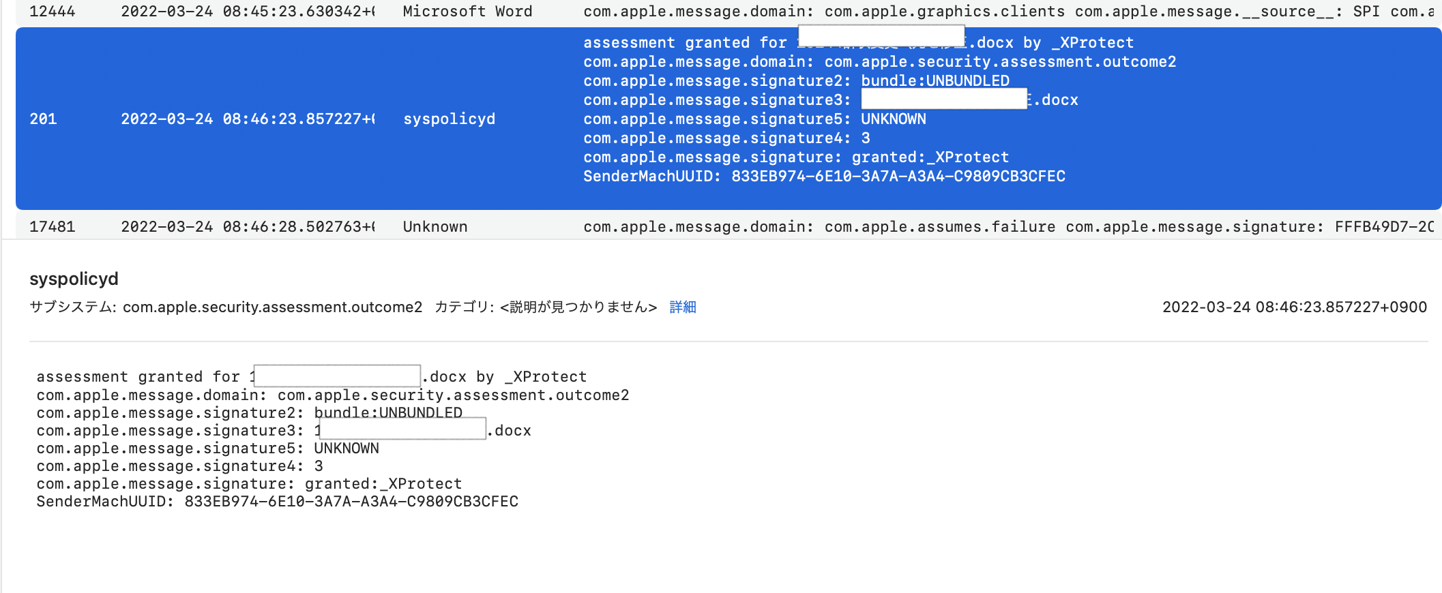Open the 詳細 details link
Screen dimensions: 1442x593
click(682, 307)
